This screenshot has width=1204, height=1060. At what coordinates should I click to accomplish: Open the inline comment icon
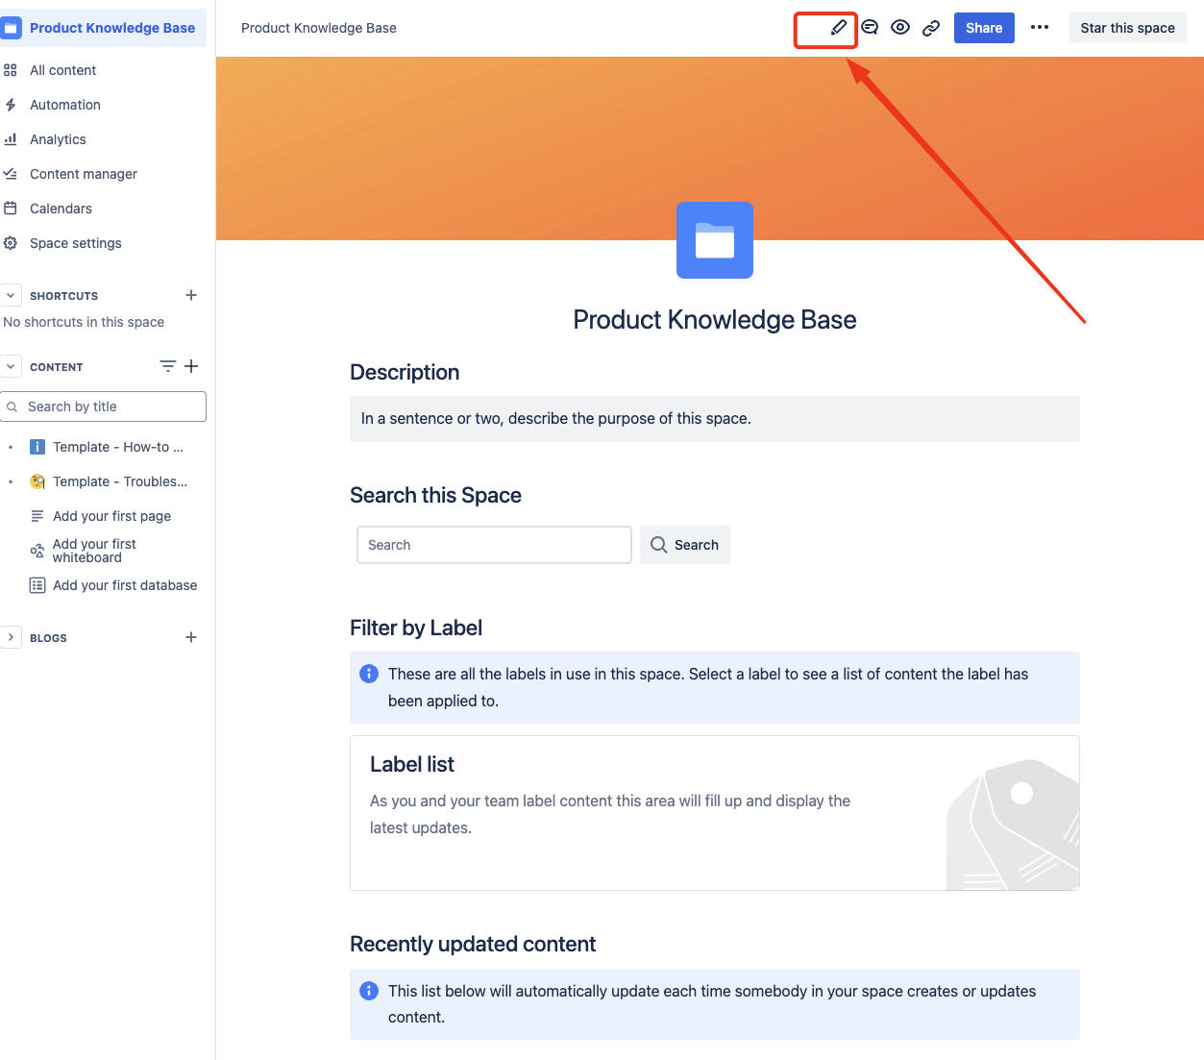pos(869,27)
